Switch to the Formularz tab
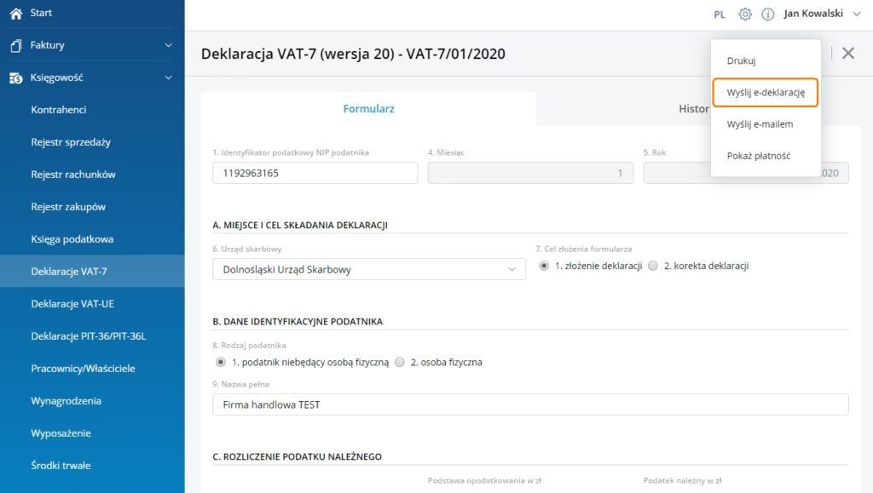Screen dimensions: 873x493 pos(368,109)
